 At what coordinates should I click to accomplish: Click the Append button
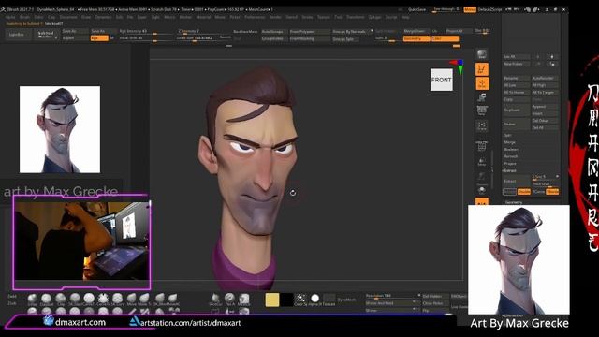click(545, 107)
